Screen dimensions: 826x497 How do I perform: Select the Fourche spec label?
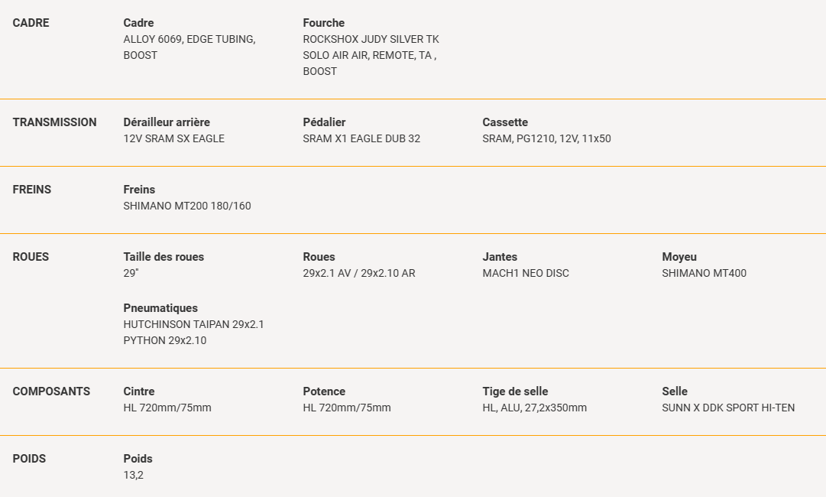323,23
